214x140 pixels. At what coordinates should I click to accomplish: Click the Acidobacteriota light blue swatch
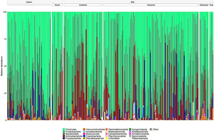(84, 132)
